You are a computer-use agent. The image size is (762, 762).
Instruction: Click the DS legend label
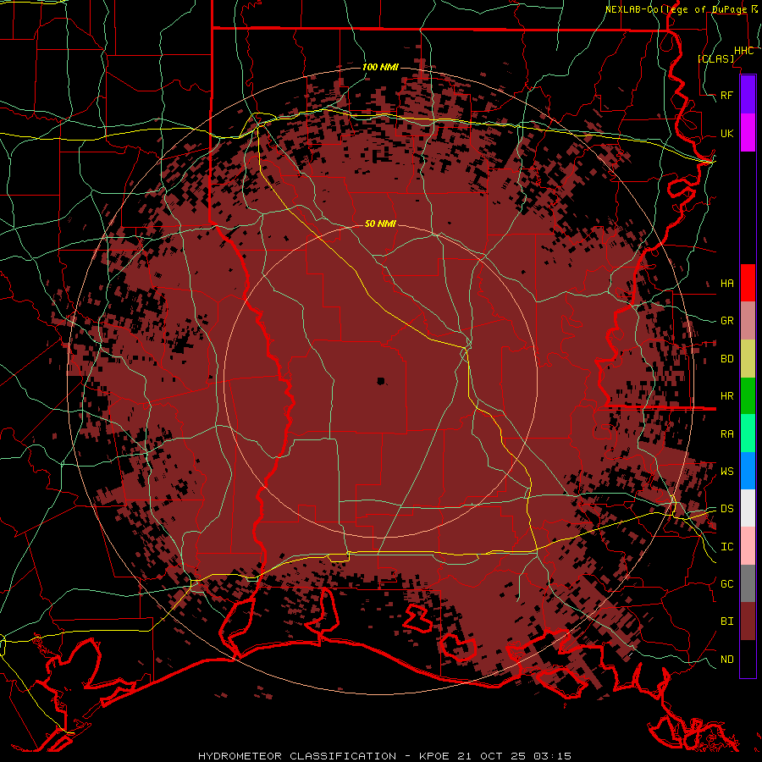point(727,508)
